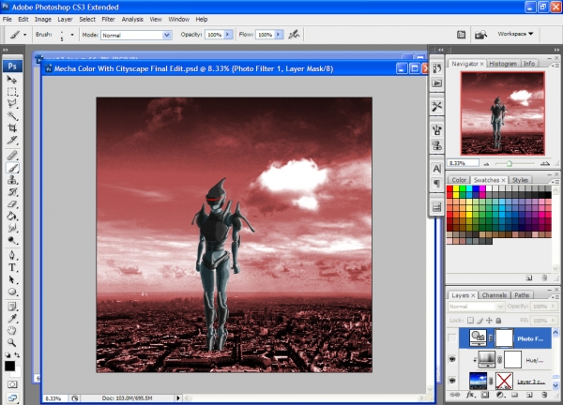Switch to the Styles tab

pos(520,180)
